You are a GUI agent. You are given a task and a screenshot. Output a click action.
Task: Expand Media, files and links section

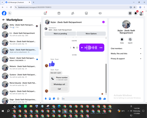(x=126, y=54)
